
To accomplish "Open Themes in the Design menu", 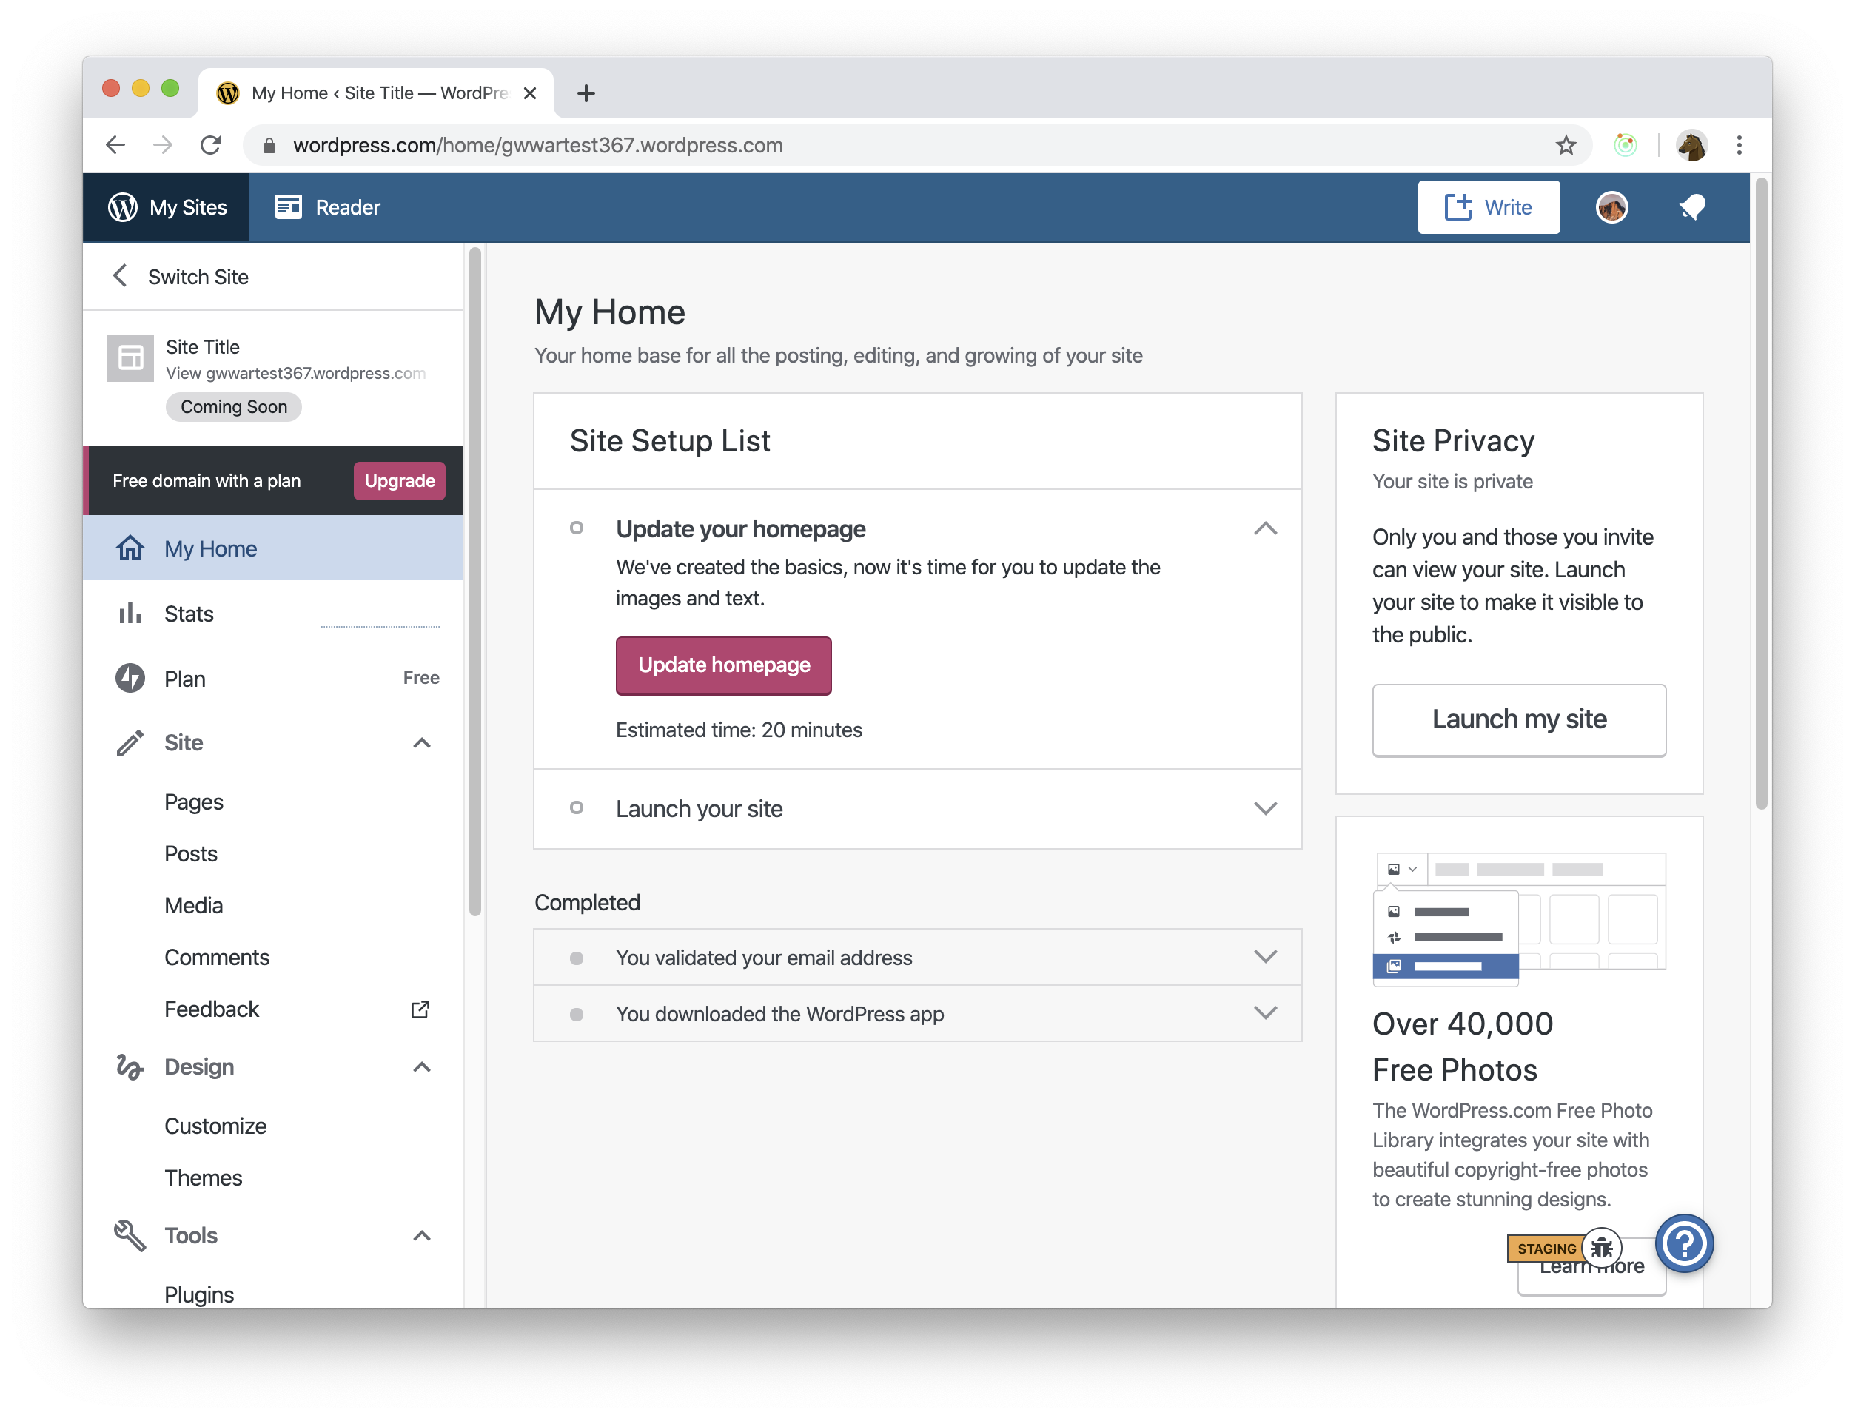I will (x=203, y=1177).
